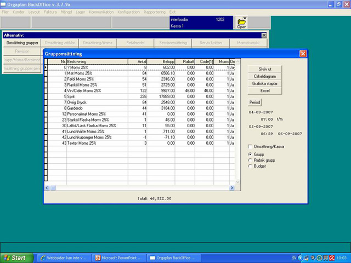Screen dimensions: 351x263
Task: Open the Mängd menu
Action: (x=66, y=12)
